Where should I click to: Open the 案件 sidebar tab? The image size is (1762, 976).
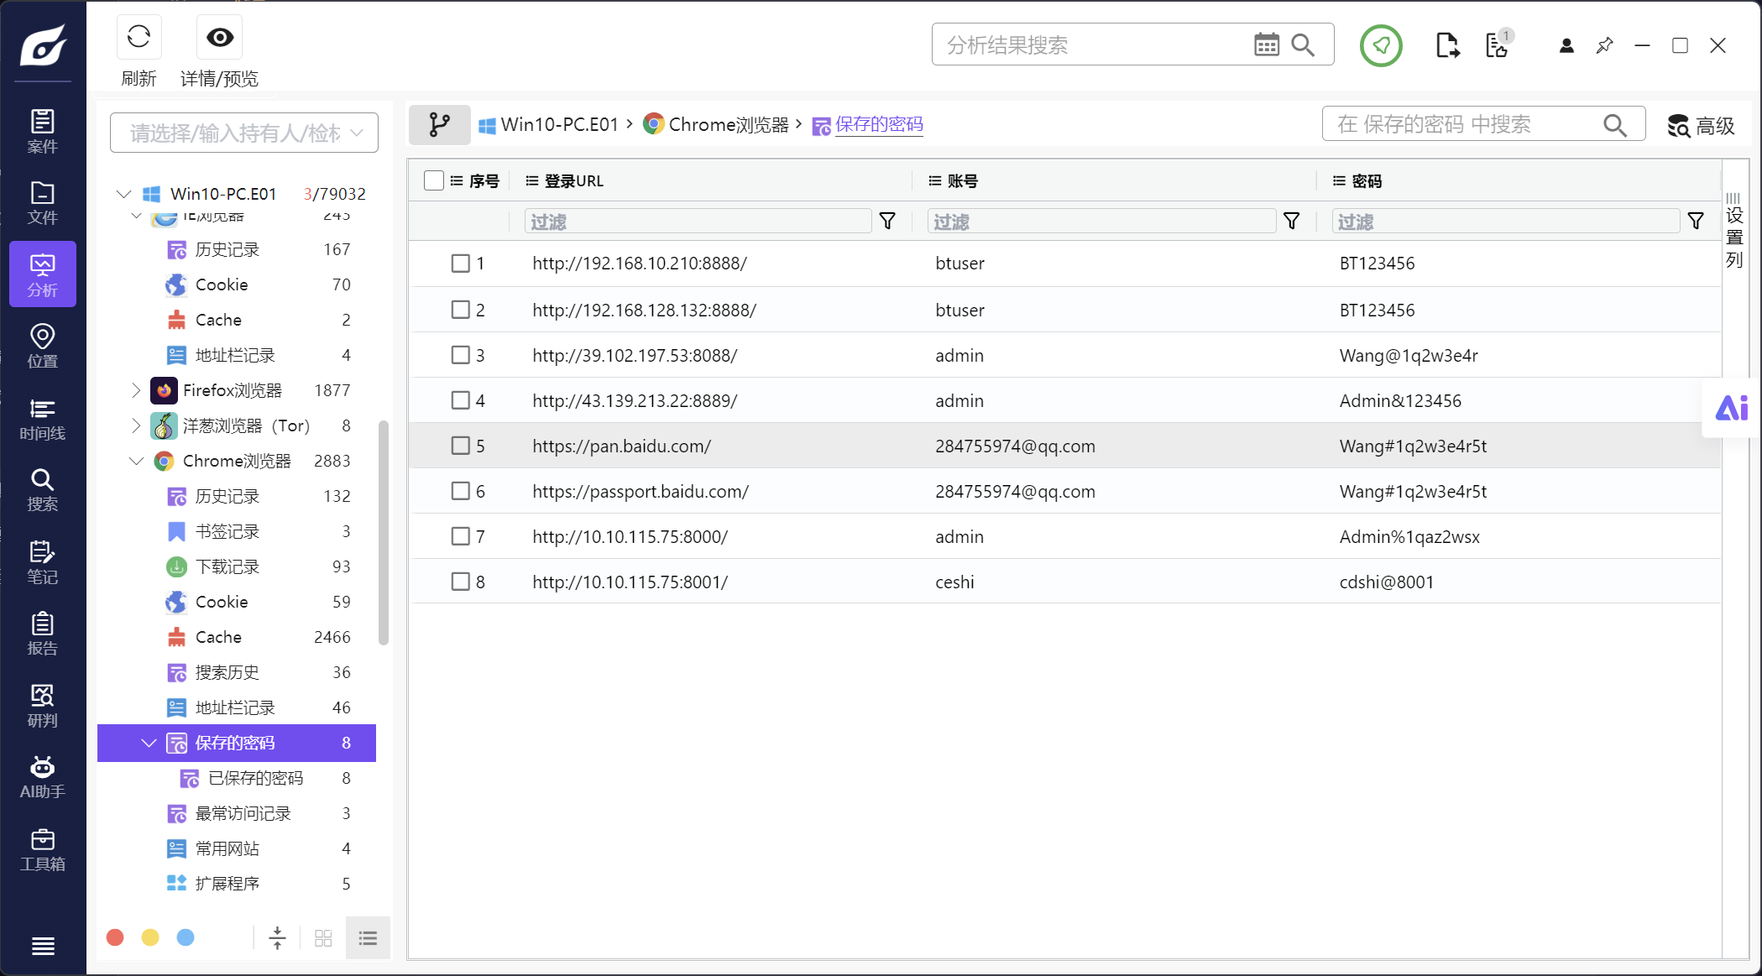43,131
